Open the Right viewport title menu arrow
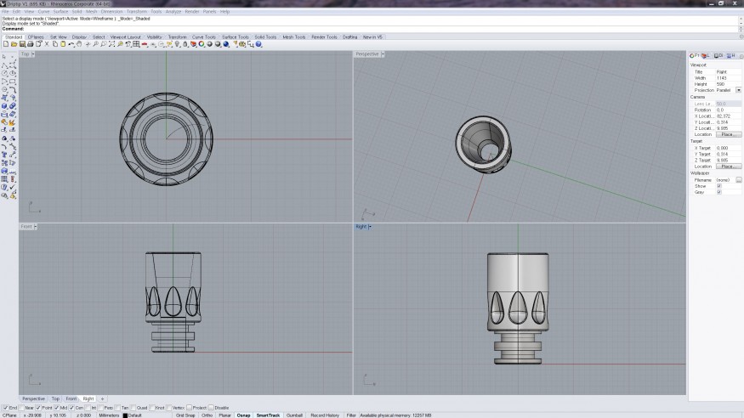 [370, 227]
